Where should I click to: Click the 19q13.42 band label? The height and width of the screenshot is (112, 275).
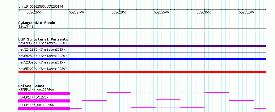click(26, 27)
